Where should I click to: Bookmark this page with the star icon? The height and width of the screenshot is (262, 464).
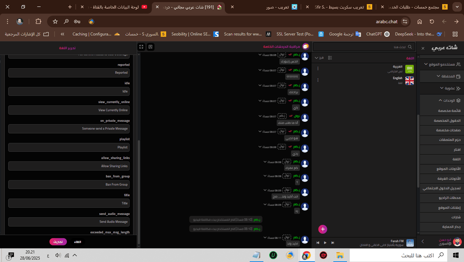[x=55, y=22]
